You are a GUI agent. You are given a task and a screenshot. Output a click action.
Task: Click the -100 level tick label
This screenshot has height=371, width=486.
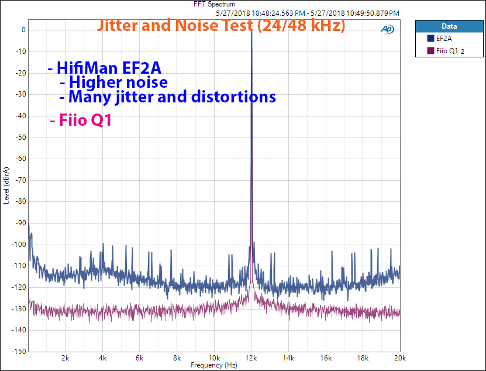click(19, 245)
